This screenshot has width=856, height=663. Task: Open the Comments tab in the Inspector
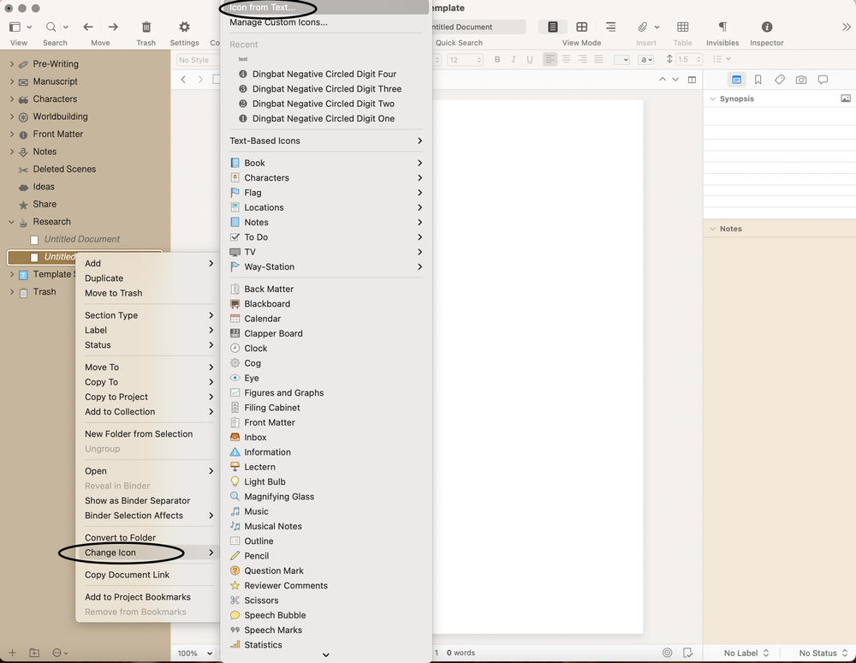click(822, 78)
